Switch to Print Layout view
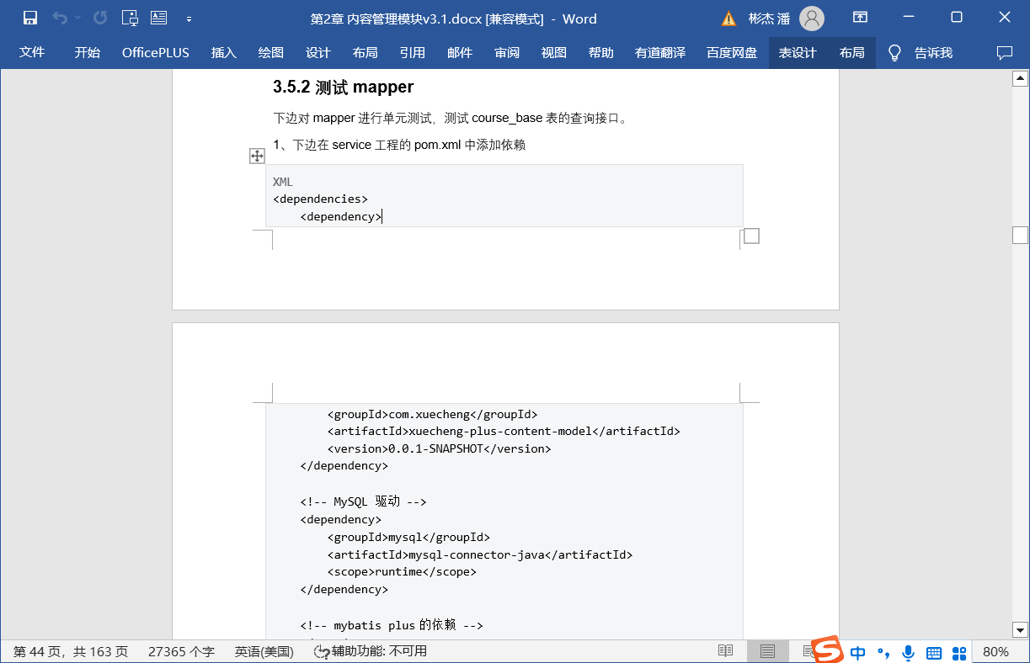This screenshot has height=663, width=1030. [x=767, y=651]
